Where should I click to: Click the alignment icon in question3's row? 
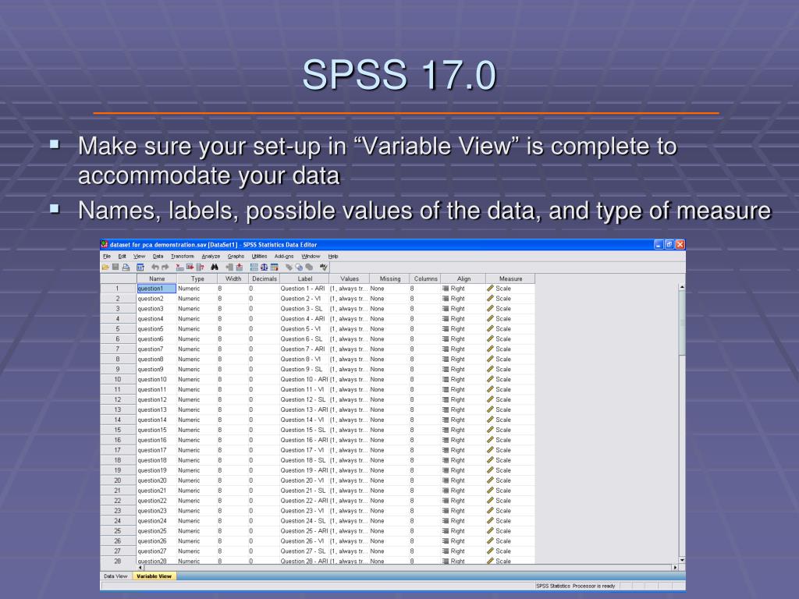pos(446,309)
